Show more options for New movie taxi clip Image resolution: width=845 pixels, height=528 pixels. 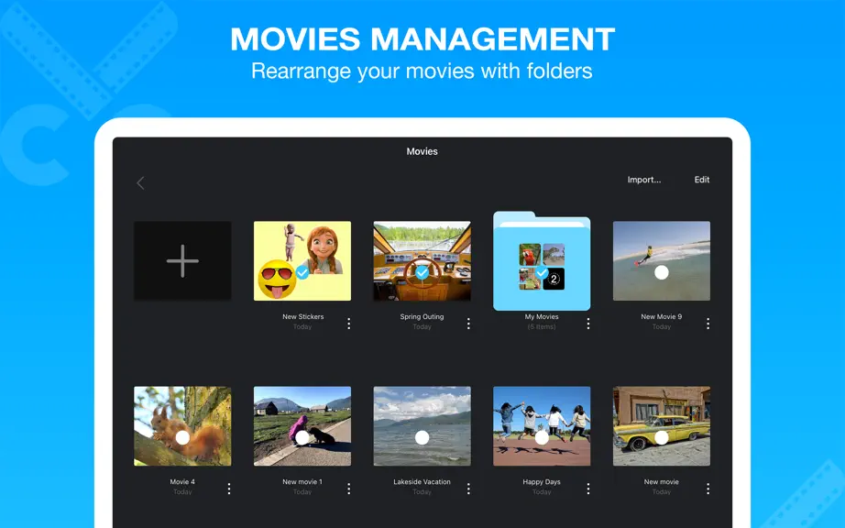(708, 489)
